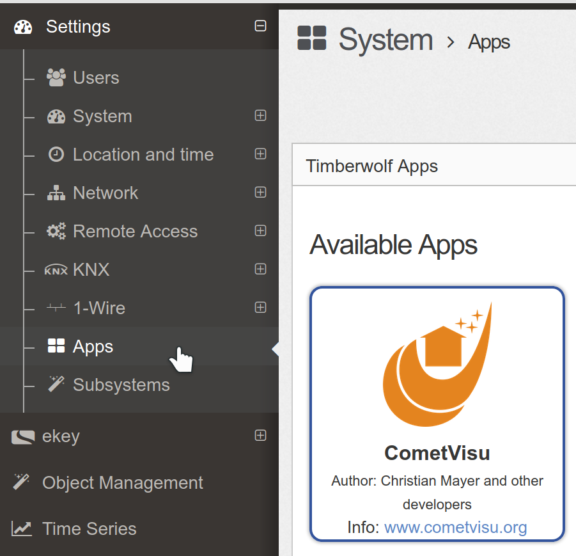Image resolution: width=576 pixels, height=556 pixels.
Task: Click the Time Series chart icon
Action: 21,528
